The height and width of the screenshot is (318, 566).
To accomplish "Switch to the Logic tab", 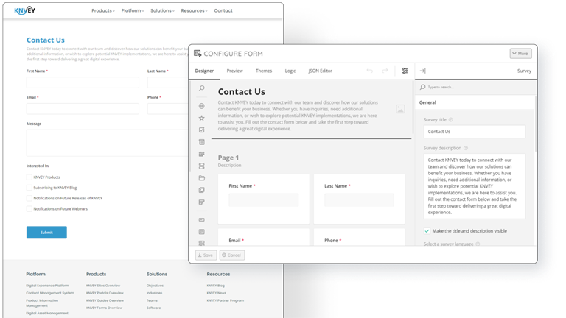I will tap(290, 71).
